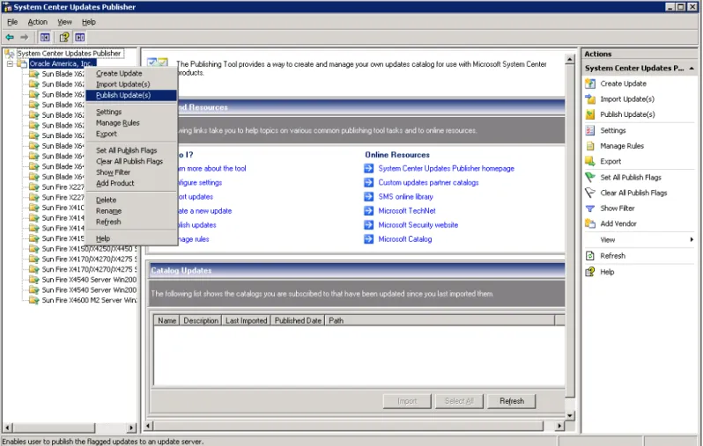Select first Sun Fire X4540 Server Win200 item
This screenshot has width=703, height=446.
(89, 280)
